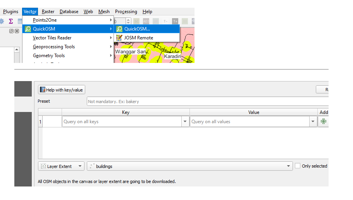Open the QuickOSM... submenu entry

coord(147,29)
